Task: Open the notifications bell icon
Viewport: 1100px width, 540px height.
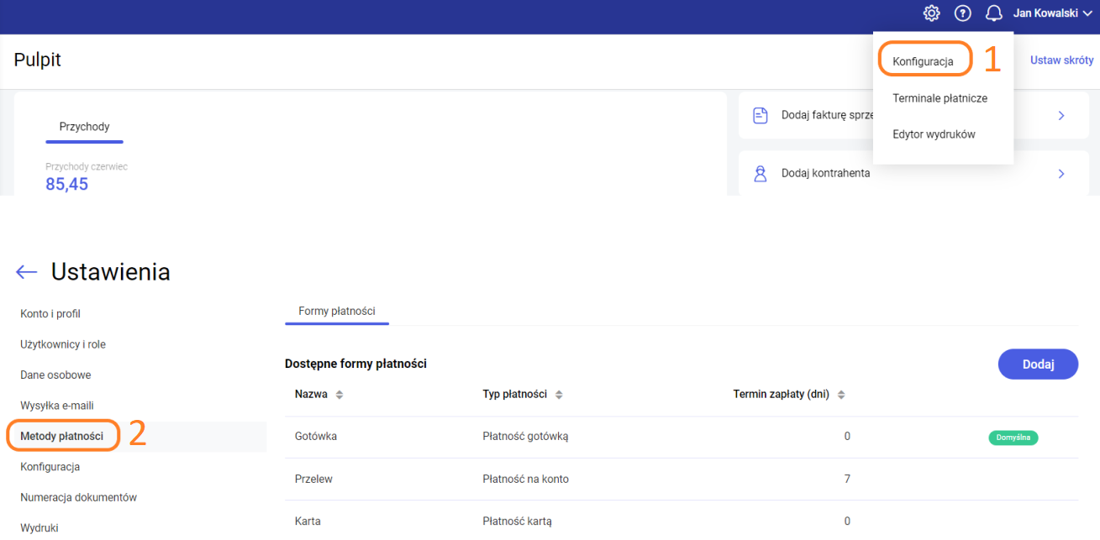Action: pos(994,13)
